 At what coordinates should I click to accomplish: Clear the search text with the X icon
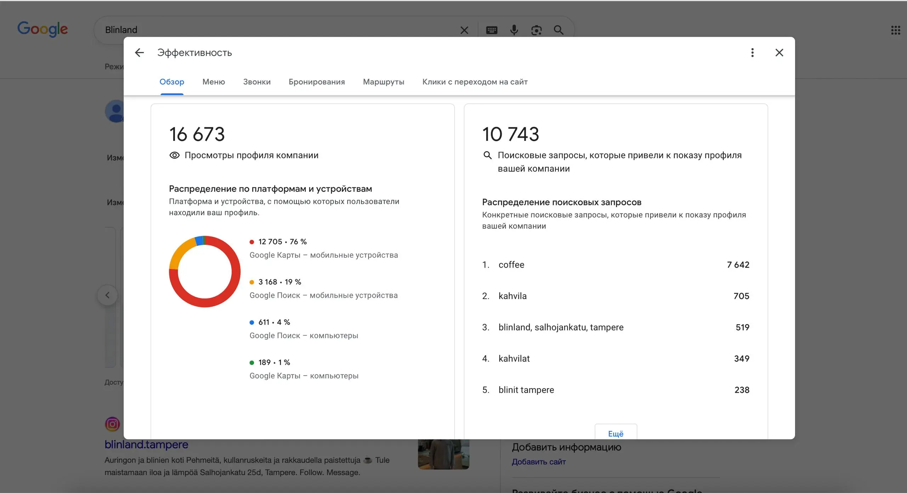click(x=464, y=30)
